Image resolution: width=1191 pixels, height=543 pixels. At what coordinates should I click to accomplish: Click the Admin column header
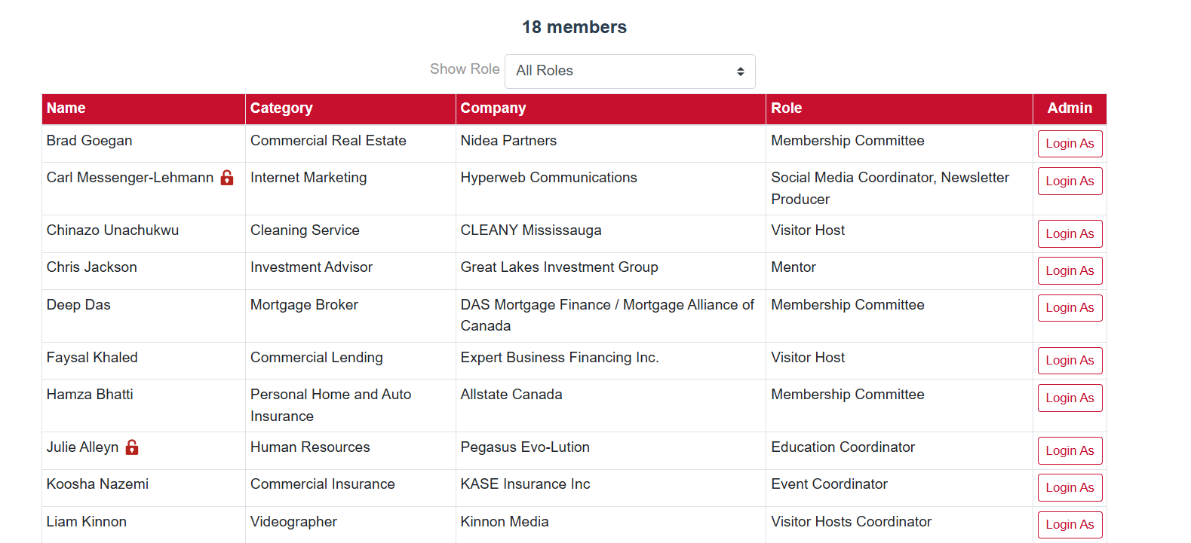coord(1070,108)
